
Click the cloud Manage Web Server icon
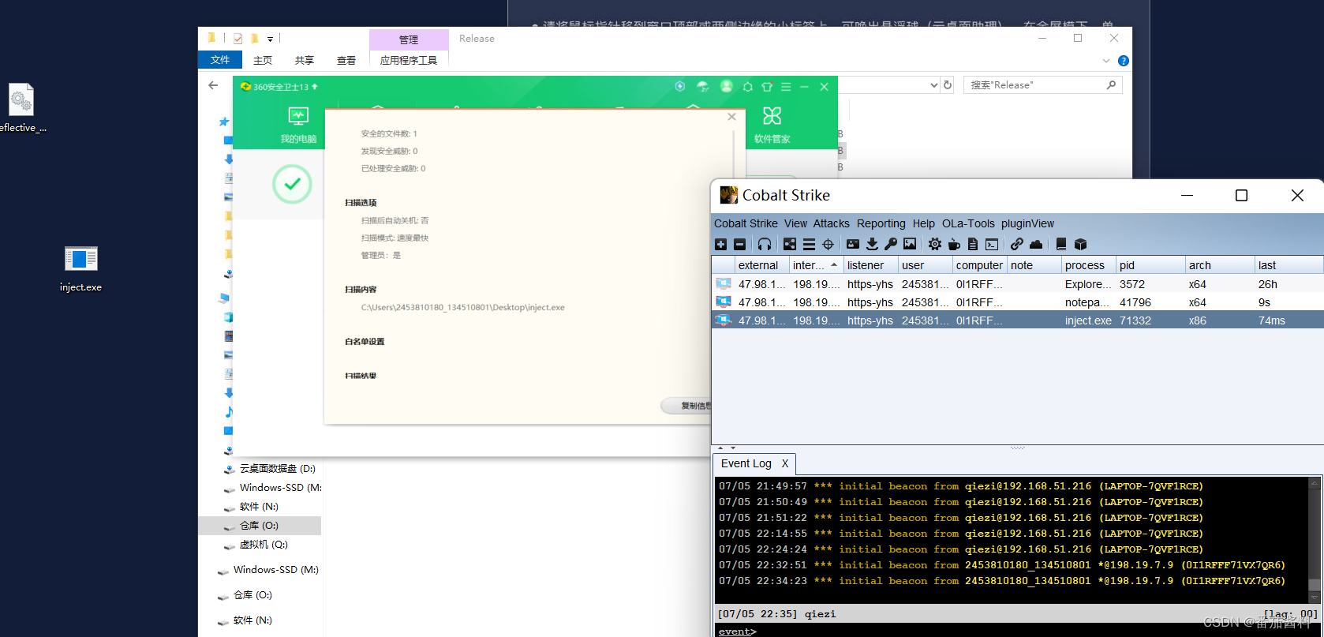point(1036,245)
